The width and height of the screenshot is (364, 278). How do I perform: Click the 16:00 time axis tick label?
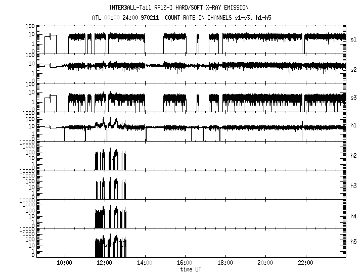coord(185,263)
